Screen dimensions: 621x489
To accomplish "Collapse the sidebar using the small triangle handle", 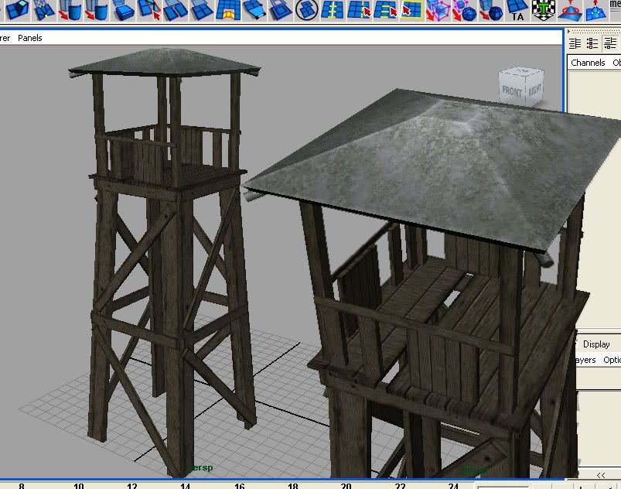I will coord(568,31).
